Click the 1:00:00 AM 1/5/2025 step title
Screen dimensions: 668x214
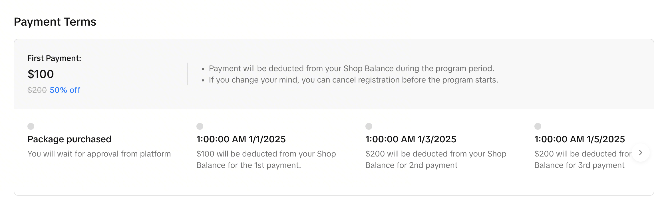580,139
